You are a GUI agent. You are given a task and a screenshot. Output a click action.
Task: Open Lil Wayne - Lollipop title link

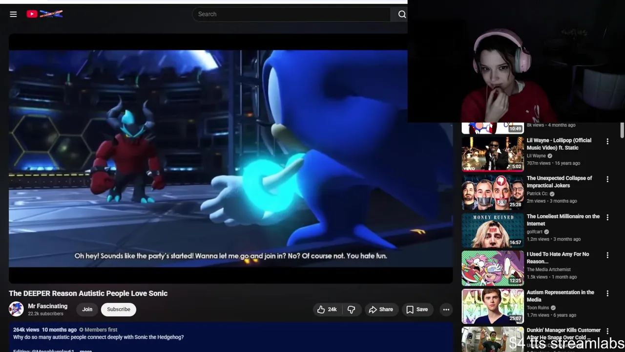pyautogui.click(x=559, y=144)
